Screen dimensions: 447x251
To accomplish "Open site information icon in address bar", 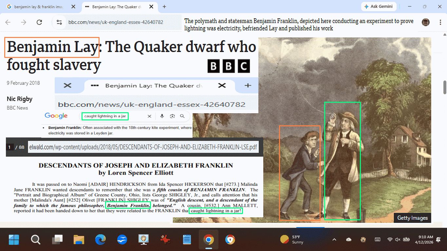I will [x=59, y=22].
